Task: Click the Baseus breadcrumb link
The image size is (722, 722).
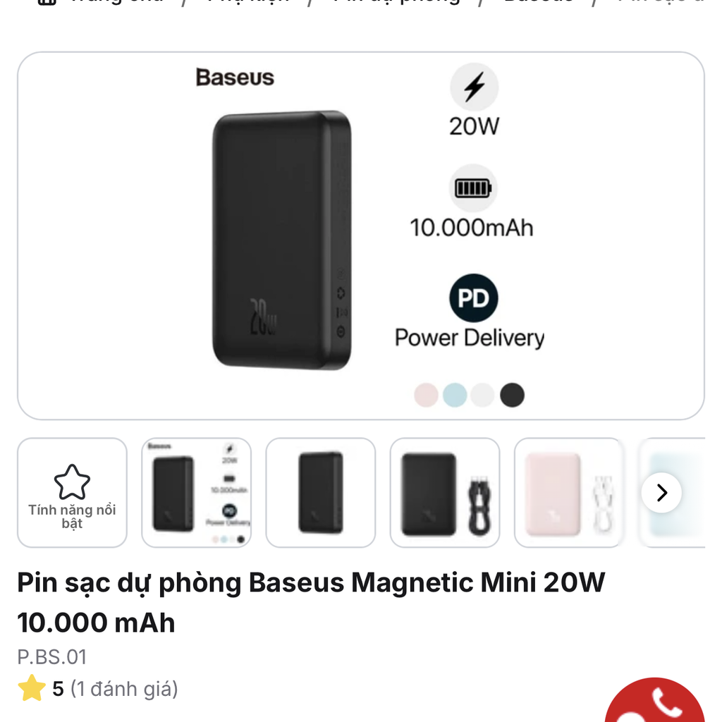Action: pyautogui.click(x=539, y=2)
